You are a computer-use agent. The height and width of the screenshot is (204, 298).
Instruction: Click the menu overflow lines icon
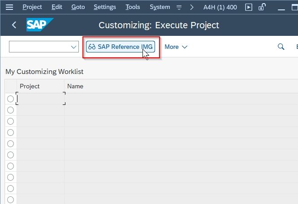(x=179, y=8)
